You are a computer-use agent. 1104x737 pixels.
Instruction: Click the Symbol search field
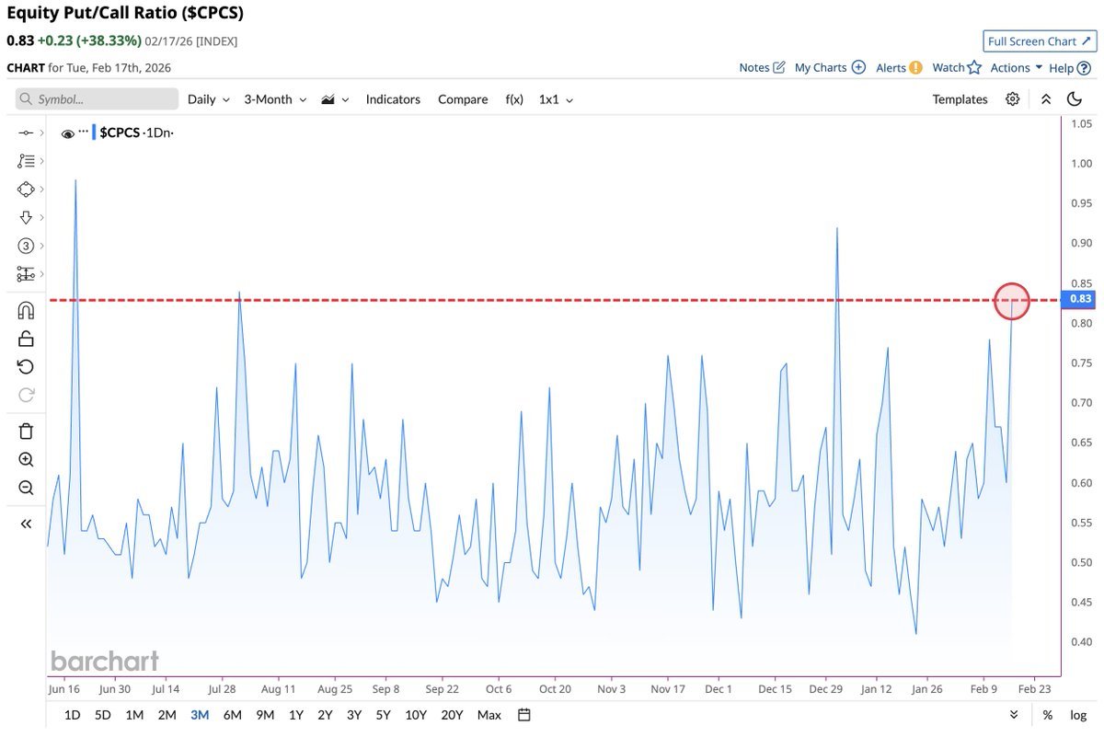[98, 99]
